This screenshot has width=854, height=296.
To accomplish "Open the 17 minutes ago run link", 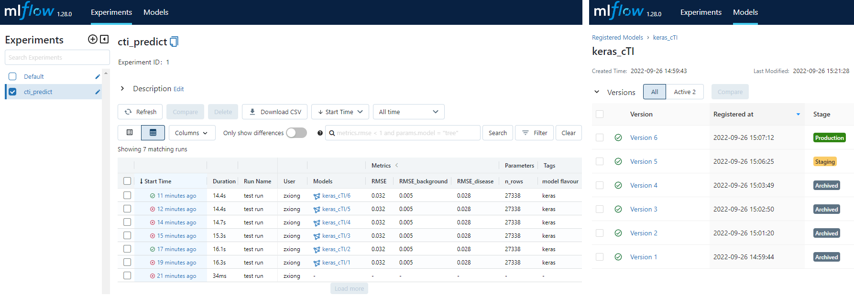I will pyautogui.click(x=176, y=249).
